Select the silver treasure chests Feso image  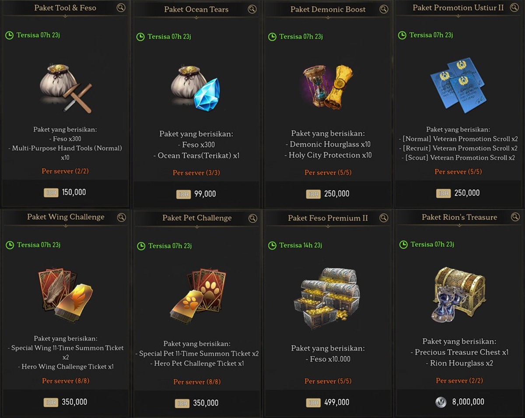point(327,298)
